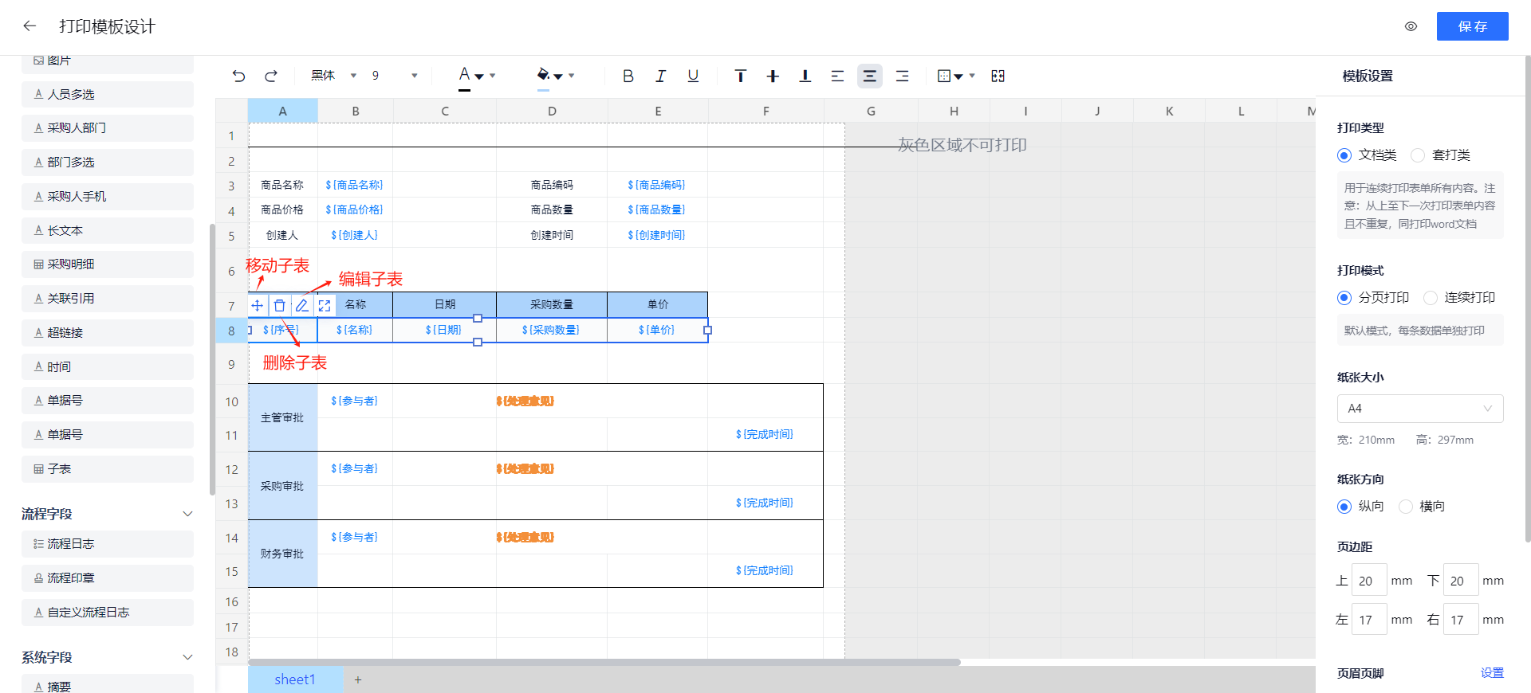Open the A4 paper size dropdown
The height and width of the screenshot is (693, 1531).
click(x=1420, y=409)
